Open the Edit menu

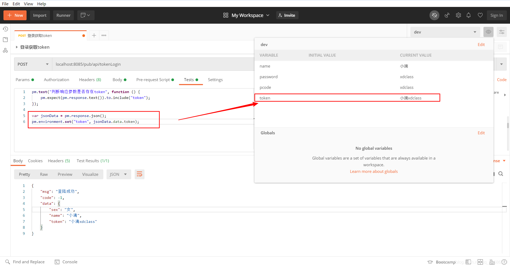(16, 4)
